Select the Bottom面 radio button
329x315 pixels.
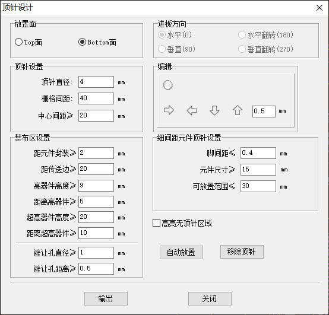tap(97, 42)
